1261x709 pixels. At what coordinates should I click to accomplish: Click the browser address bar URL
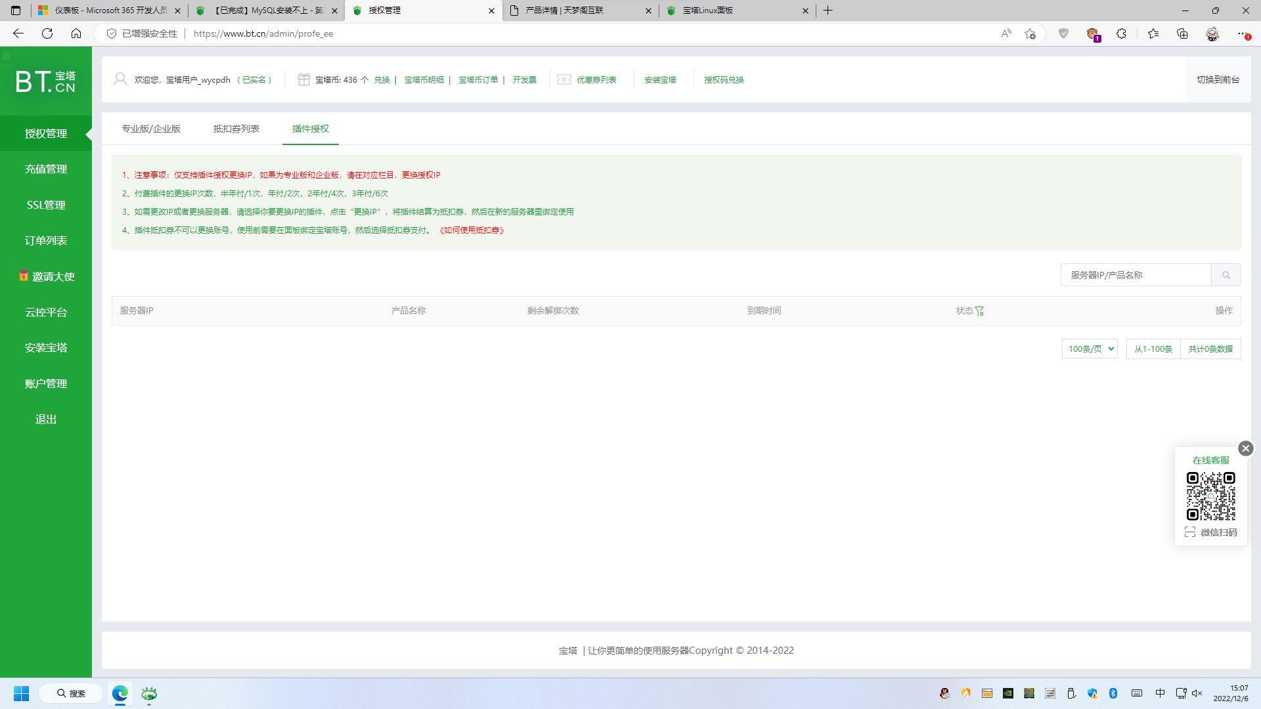(x=263, y=33)
